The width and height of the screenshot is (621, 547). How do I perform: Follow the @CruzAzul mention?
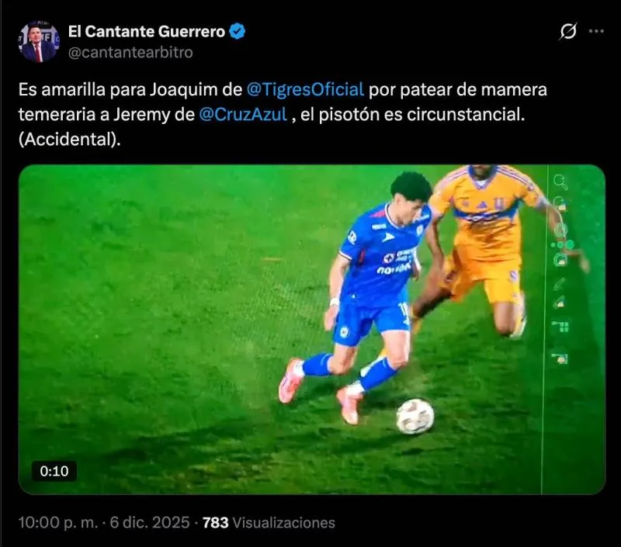click(x=243, y=114)
